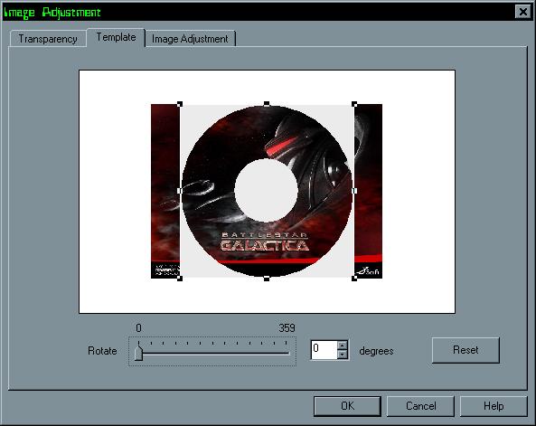Screen dimensions: 536x426
Task: Confirm with the OK button
Action: coord(347,406)
